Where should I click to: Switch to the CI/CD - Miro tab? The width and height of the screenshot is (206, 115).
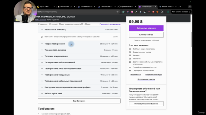click(44, 7)
